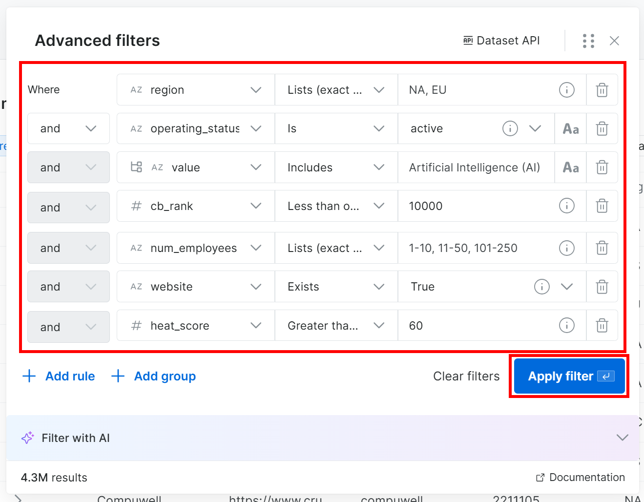644x502 pixels.
Task: Click info icon in the region row
Action: coord(566,90)
